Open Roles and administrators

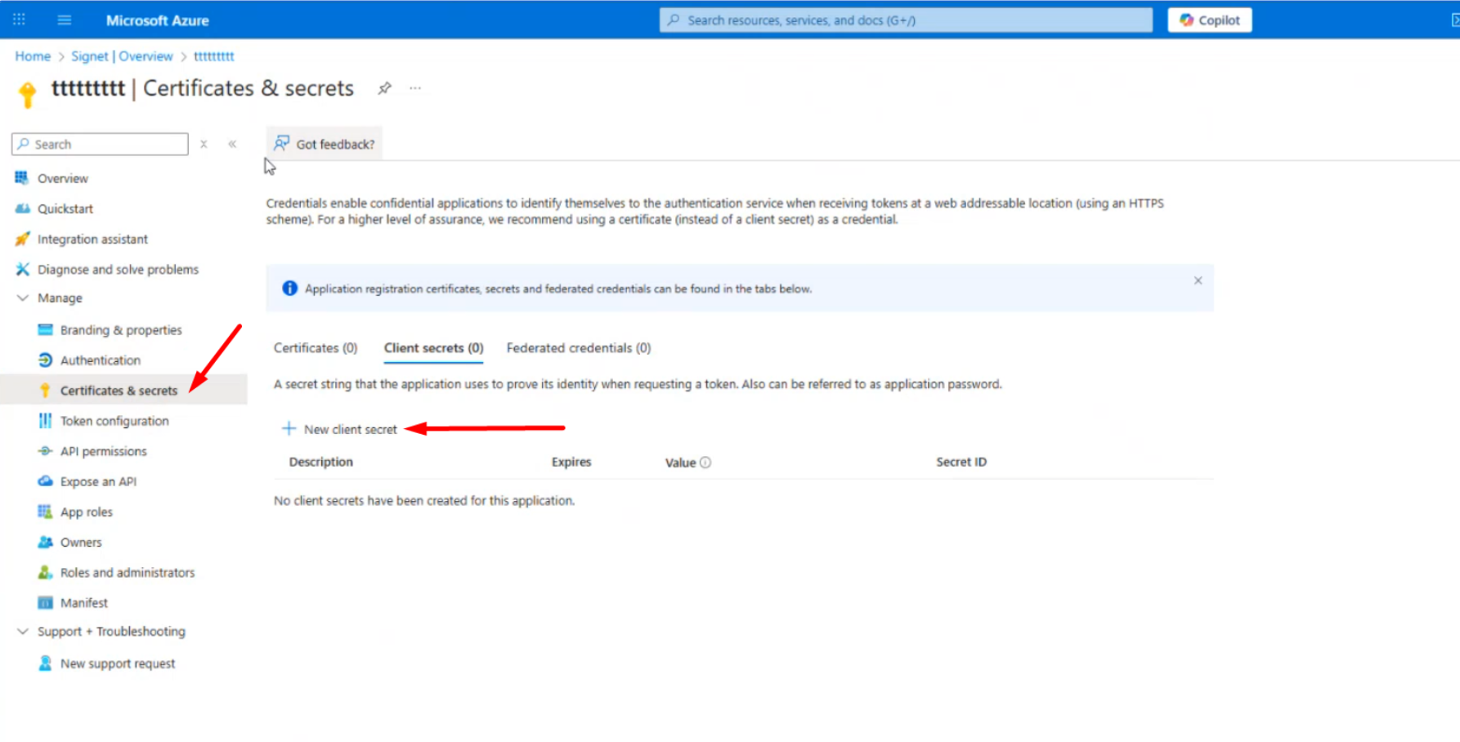click(127, 572)
